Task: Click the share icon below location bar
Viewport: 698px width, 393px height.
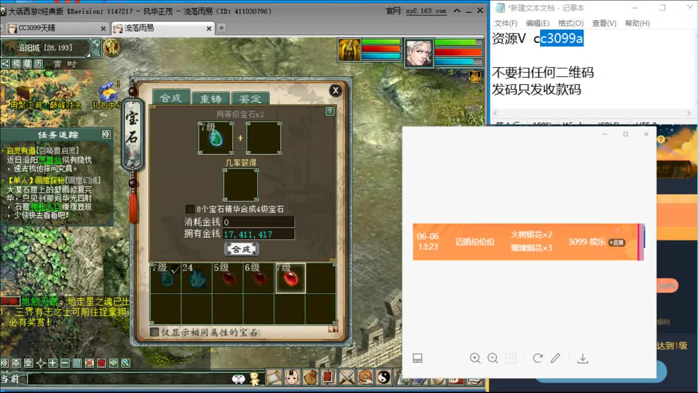Action: pyautogui.click(x=5, y=64)
